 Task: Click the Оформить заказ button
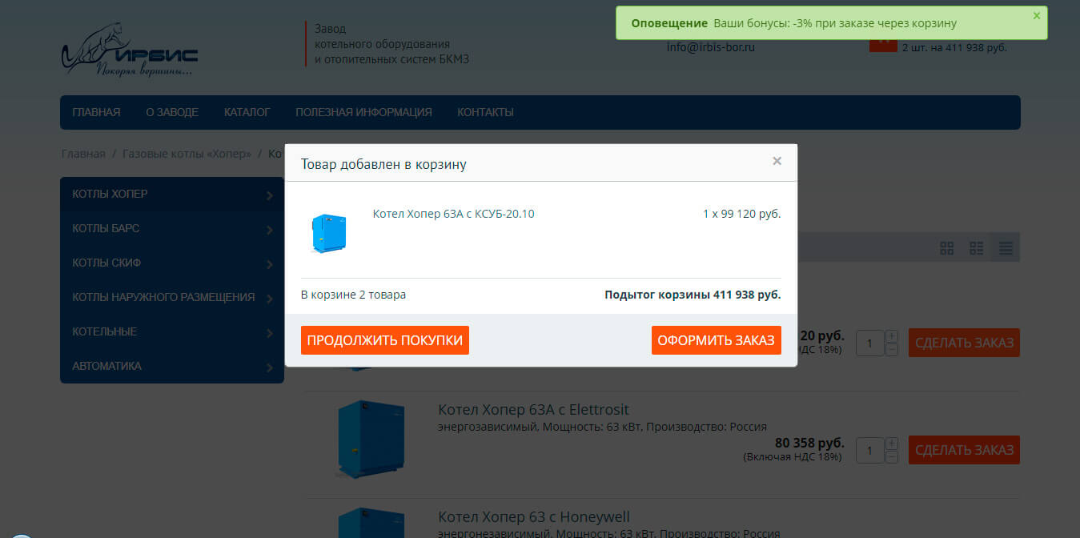pyautogui.click(x=717, y=340)
